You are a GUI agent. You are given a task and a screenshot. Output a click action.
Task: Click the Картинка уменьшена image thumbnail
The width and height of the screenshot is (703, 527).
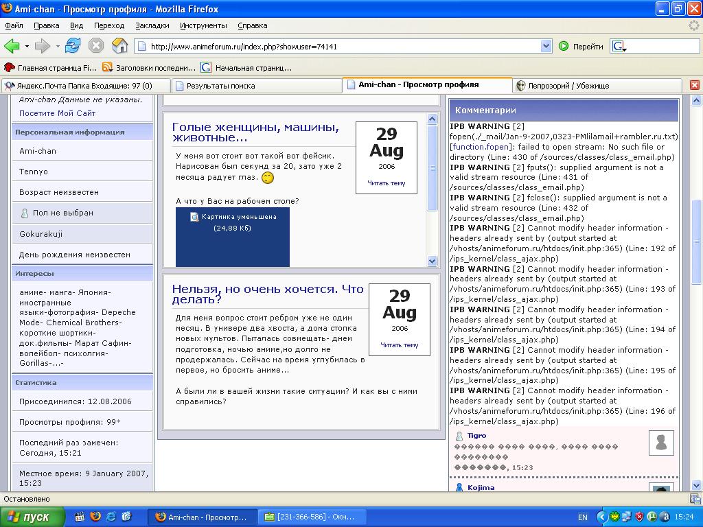pyautogui.click(x=232, y=237)
